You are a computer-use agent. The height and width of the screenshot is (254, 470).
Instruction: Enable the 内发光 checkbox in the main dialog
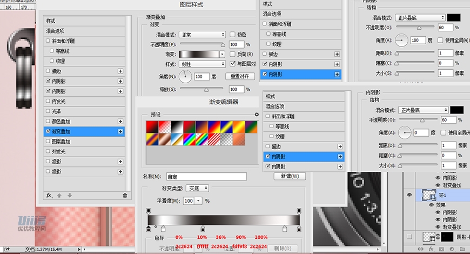48,101
